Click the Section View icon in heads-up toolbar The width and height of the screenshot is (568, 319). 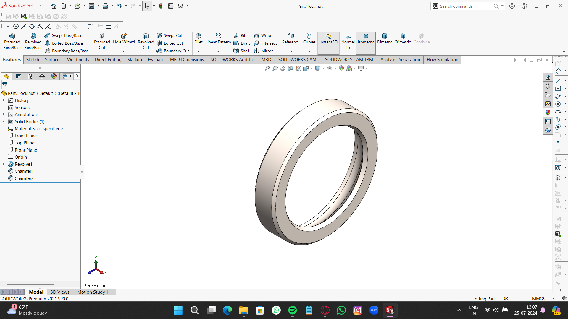[x=291, y=68]
